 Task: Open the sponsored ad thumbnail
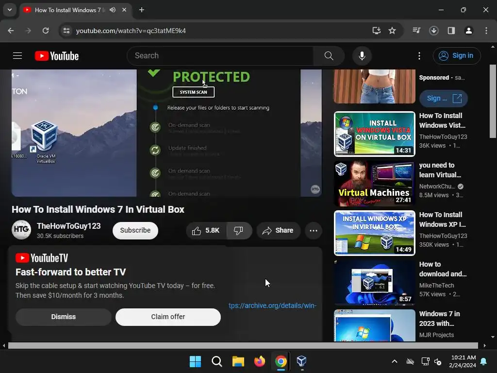(374, 86)
